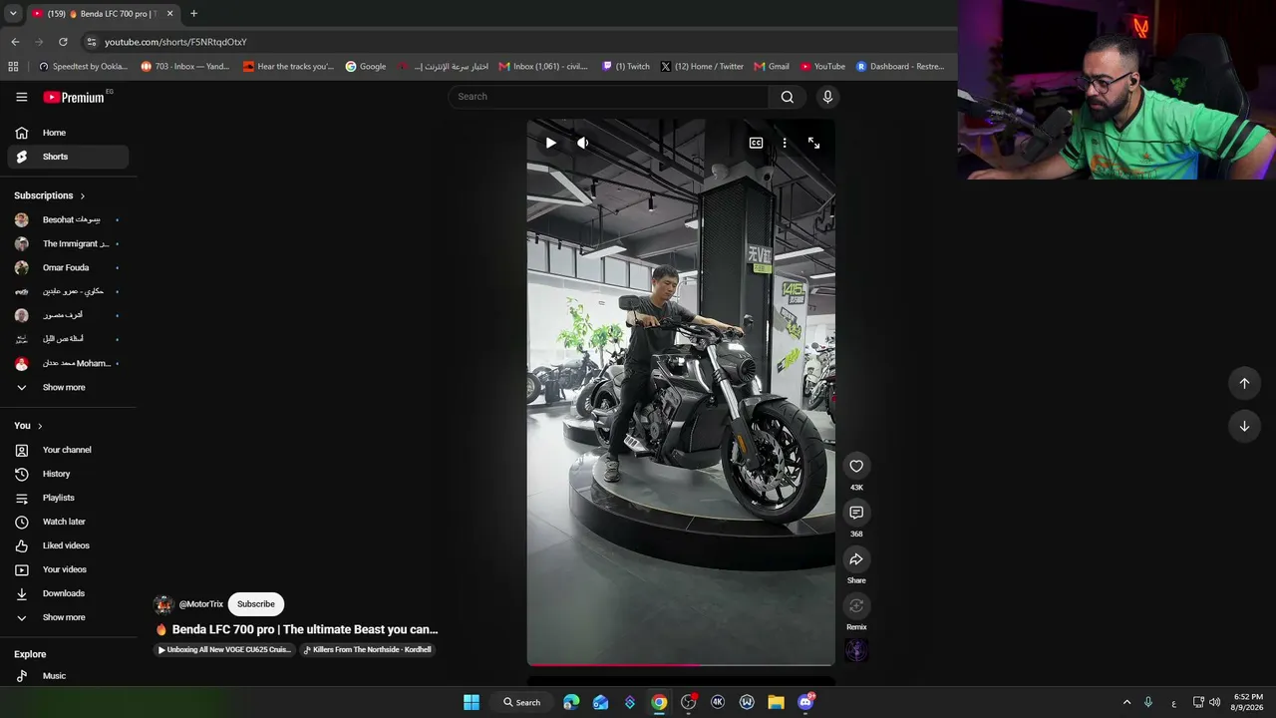Go to the next Short
Viewport: 1276px width, 718px height.
1244,426
